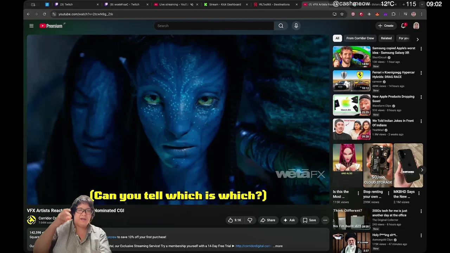Screen dimensions: 450x253
Task: Open options for Stop renting your own short
Action: [388, 193]
